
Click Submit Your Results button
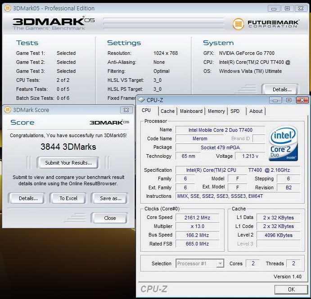pyautogui.click(x=68, y=163)
